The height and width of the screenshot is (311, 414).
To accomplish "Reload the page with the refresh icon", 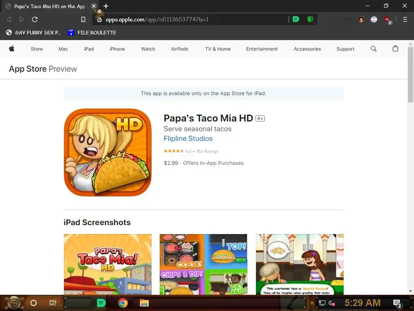I will click(35, 19).
